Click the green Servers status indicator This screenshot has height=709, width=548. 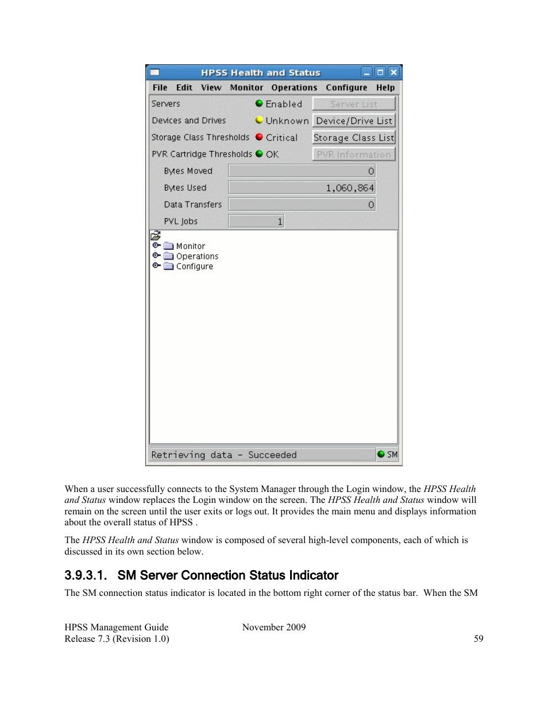[x=259, y=103]
